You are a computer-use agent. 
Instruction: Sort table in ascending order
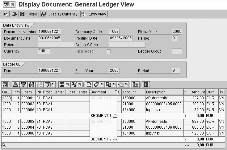(15, 84)
